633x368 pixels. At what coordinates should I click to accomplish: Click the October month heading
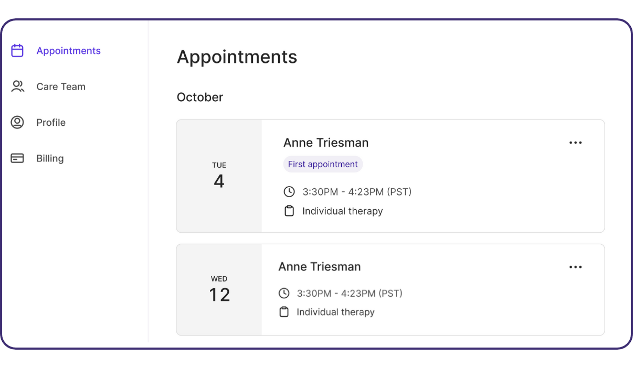[200, 97]
